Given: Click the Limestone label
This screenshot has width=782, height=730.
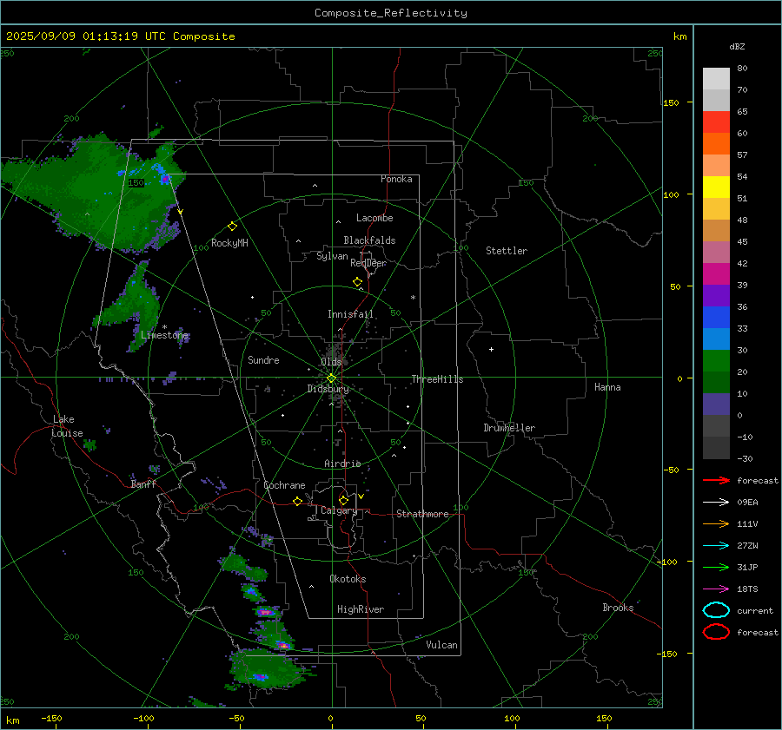Looking at the screenshot, I should click(x=164, y=335).
